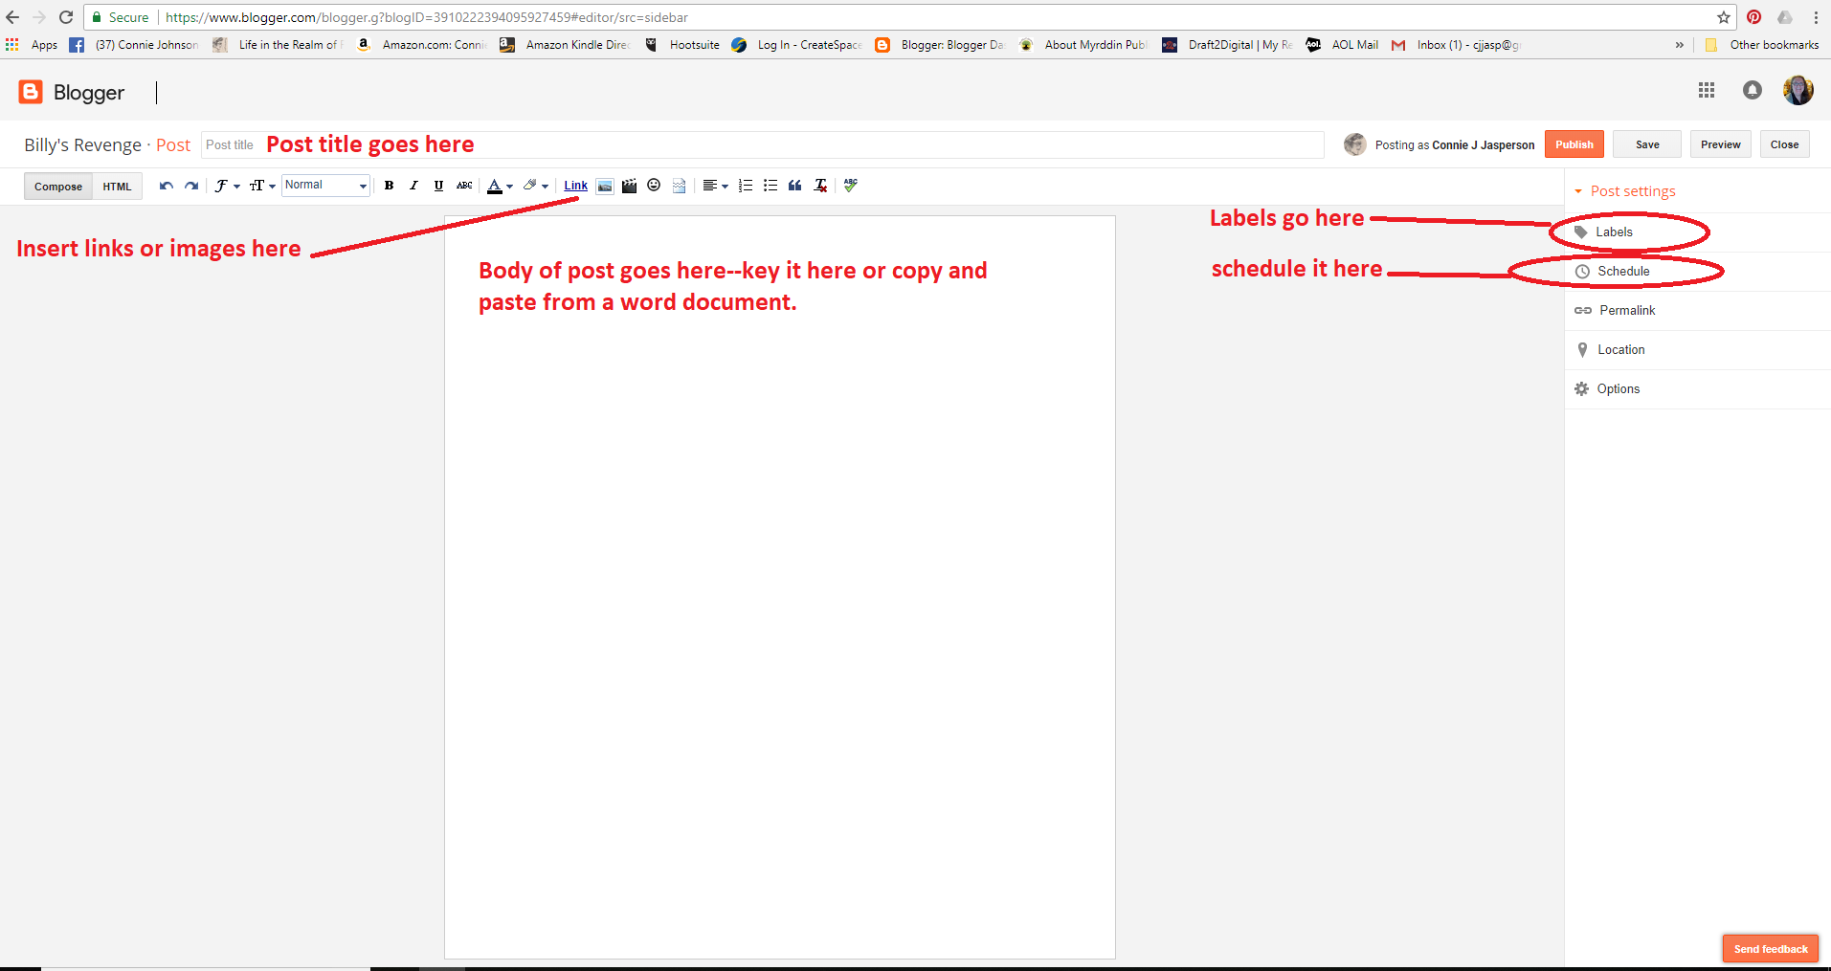Screen dimensions: 1831x971
Task: Switch to the HTML editor tab
Action: pyautogui.click(x=117, y=187)
